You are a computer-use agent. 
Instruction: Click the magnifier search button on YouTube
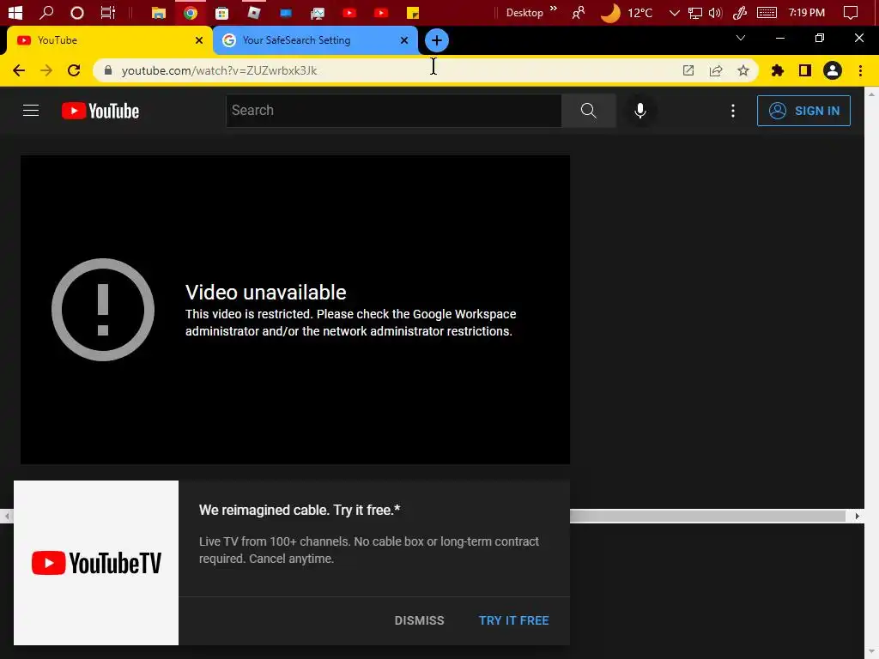[x=588, y=111]
